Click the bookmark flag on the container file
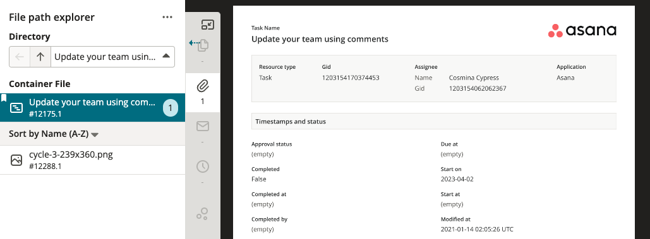The image size is (650, 239). [x=3, y=98]
